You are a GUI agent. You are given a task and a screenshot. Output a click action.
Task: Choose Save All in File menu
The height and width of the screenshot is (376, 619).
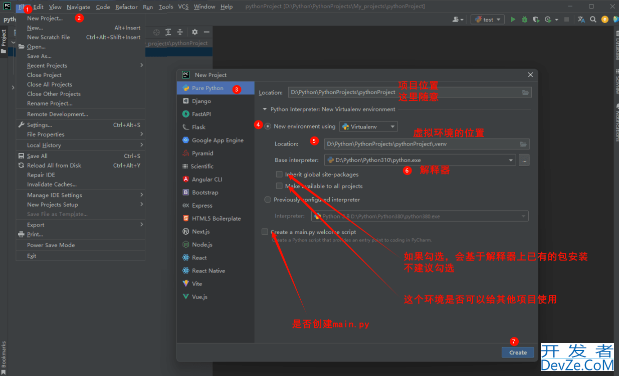tap(81, 156)
